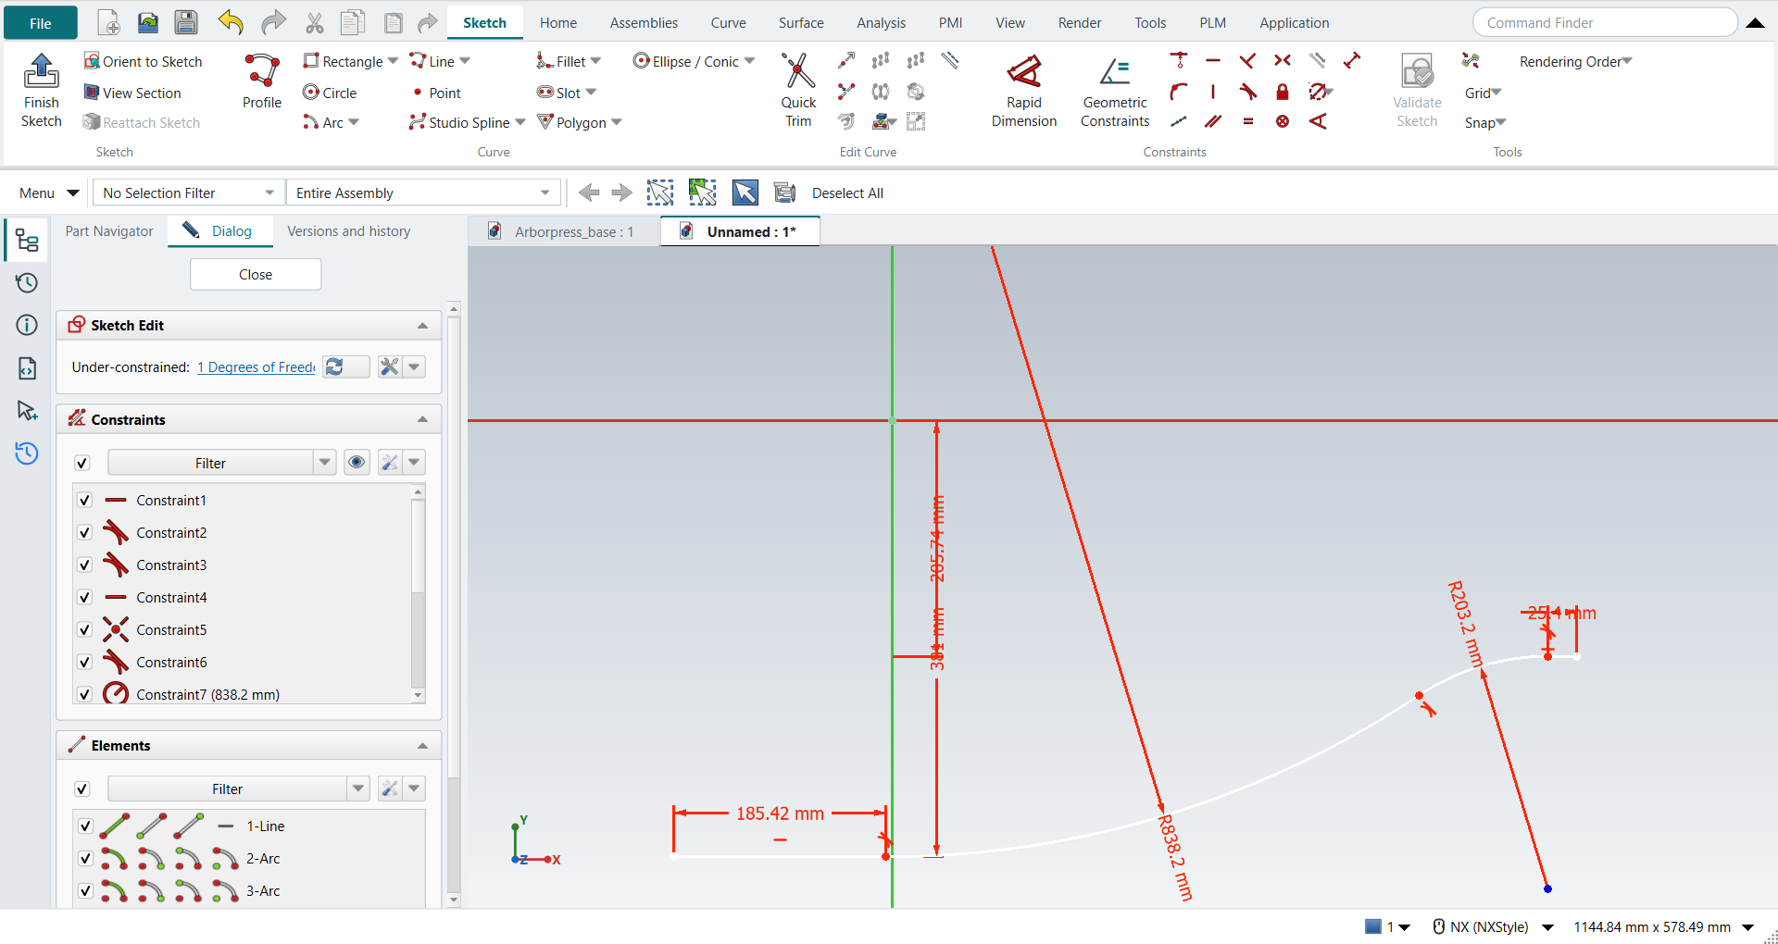Click the Close button in Dialog

256,274
